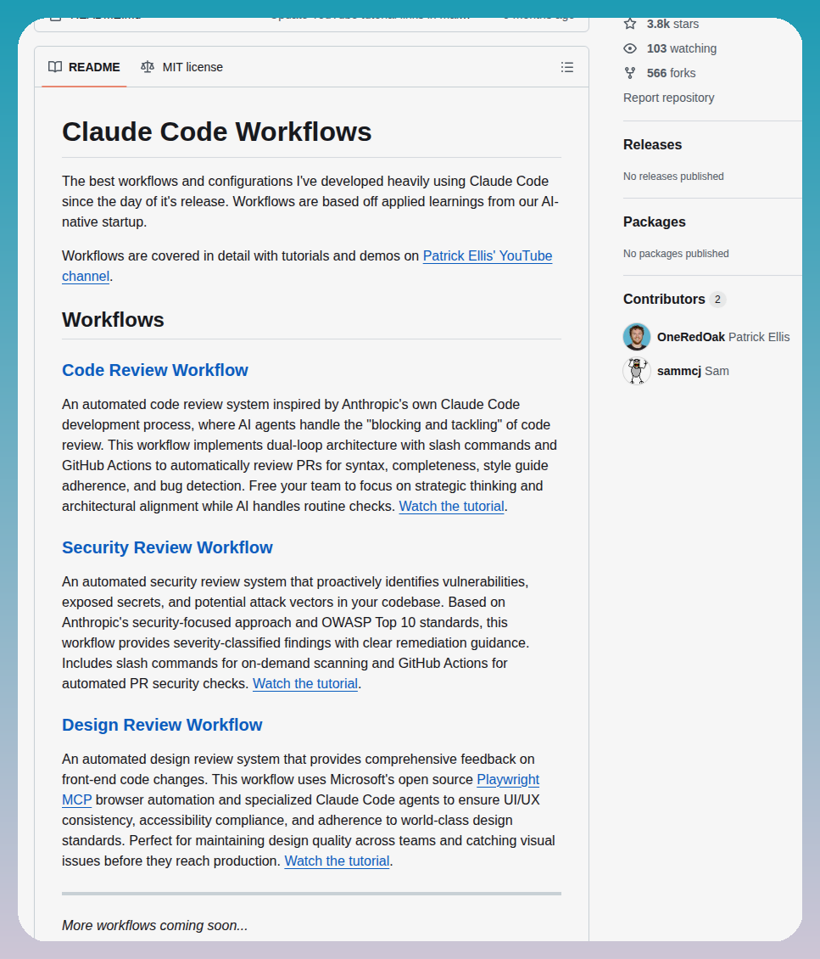Click the book icon beside README
This screenshot has width=820, height=959.
tap(55, 67)
